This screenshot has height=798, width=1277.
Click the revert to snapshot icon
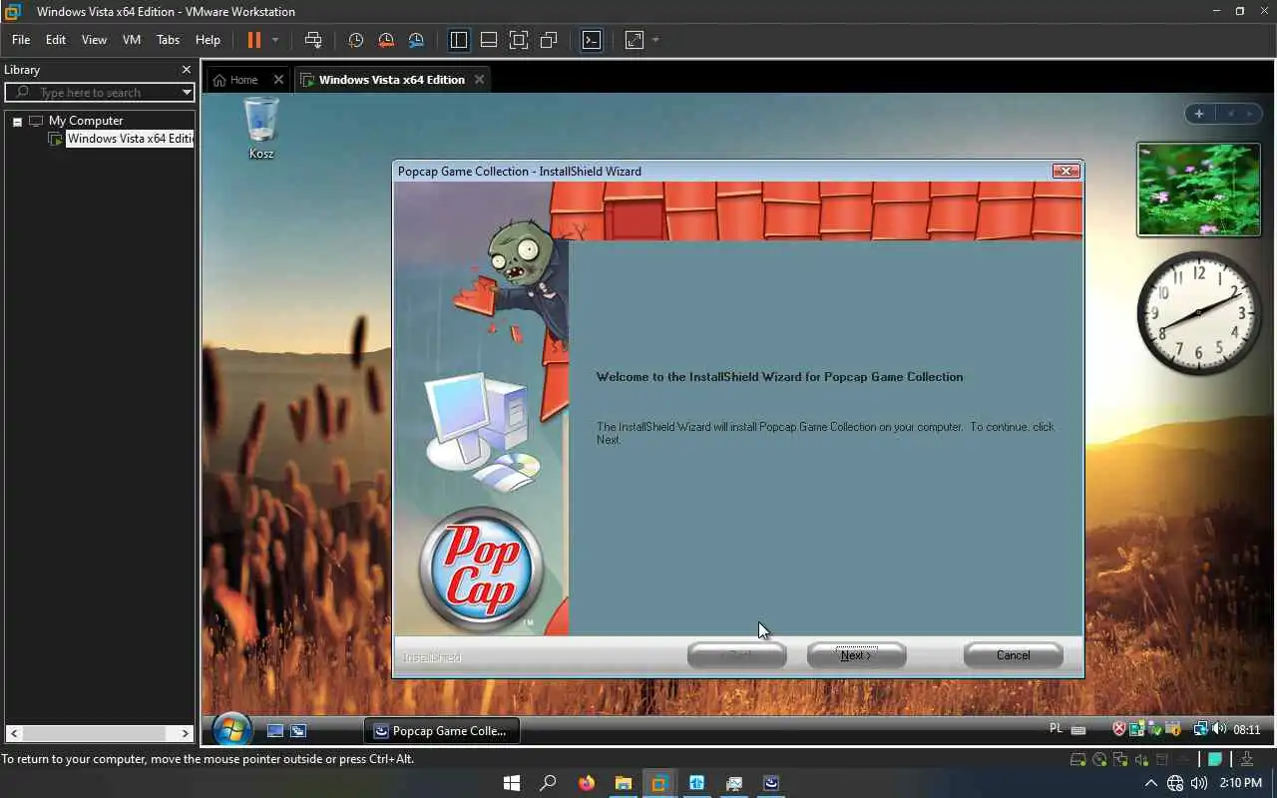click(x=386, y=40)
